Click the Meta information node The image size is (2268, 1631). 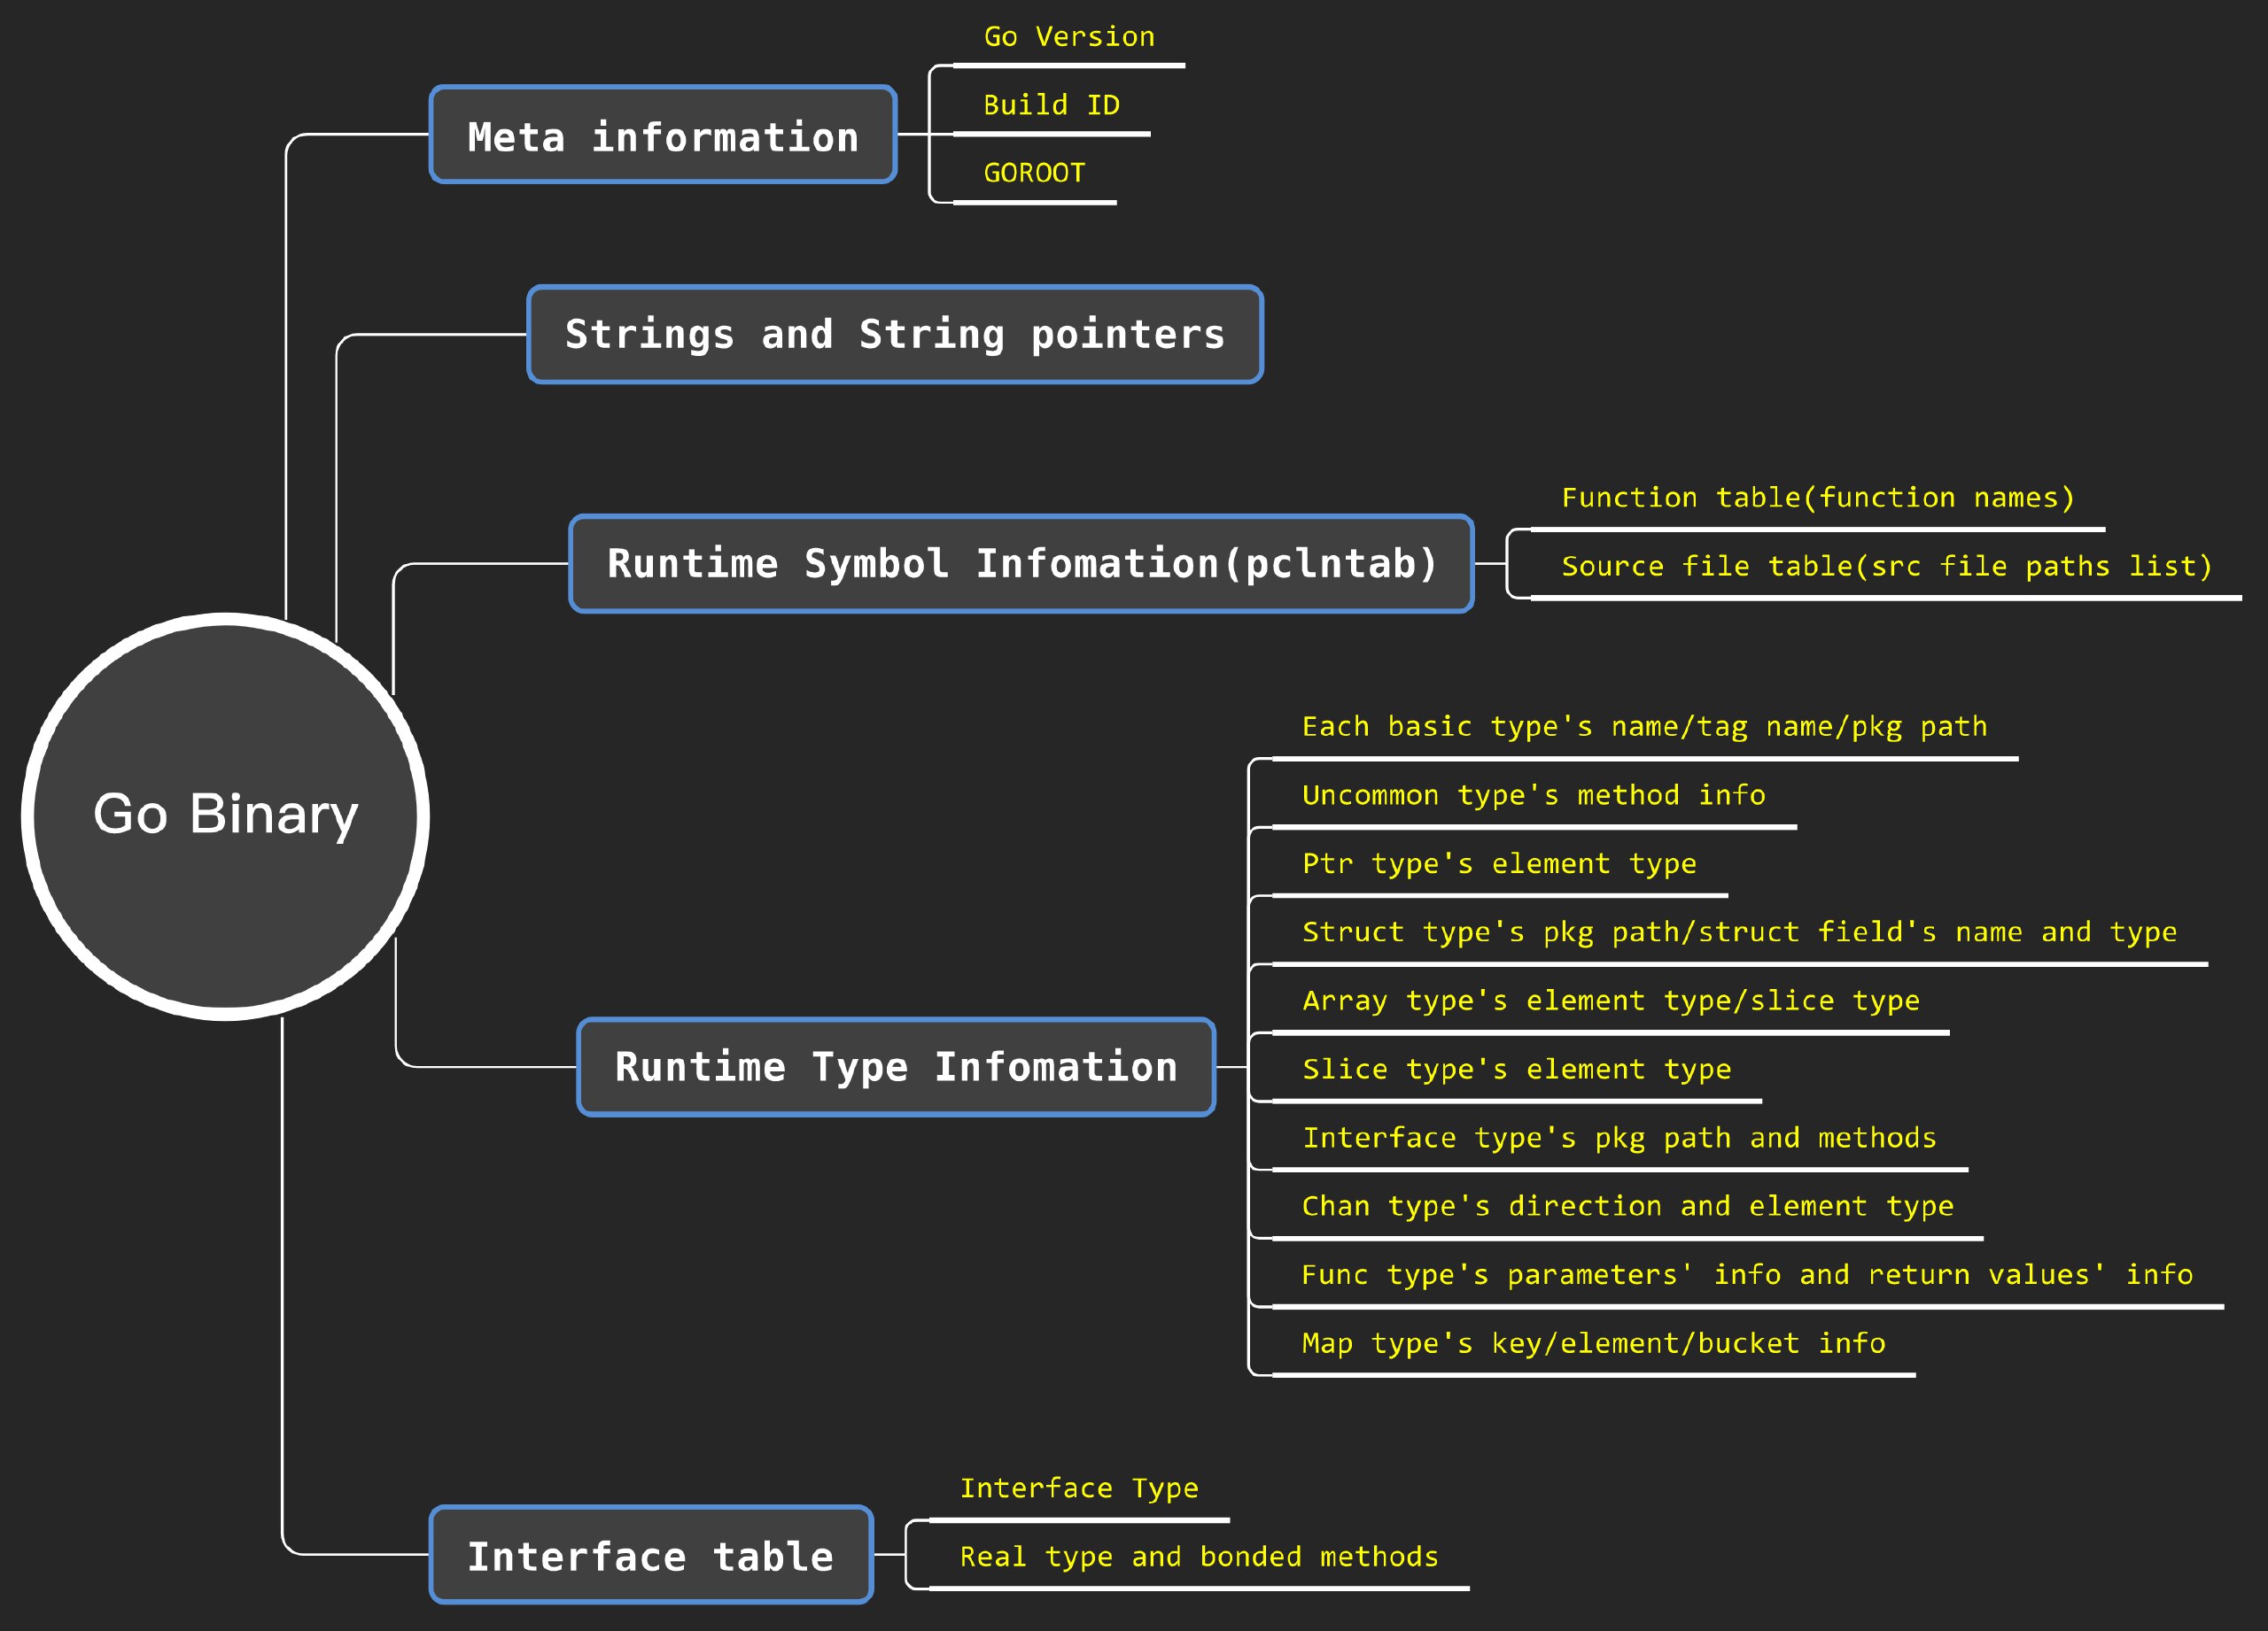click(x=663, y=136)
